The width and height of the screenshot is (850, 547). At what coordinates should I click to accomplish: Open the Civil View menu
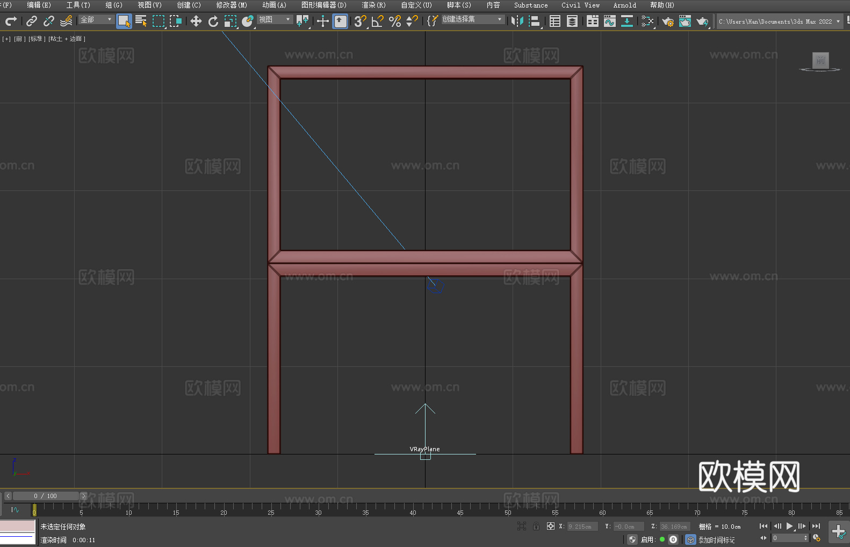pos(580,5)
